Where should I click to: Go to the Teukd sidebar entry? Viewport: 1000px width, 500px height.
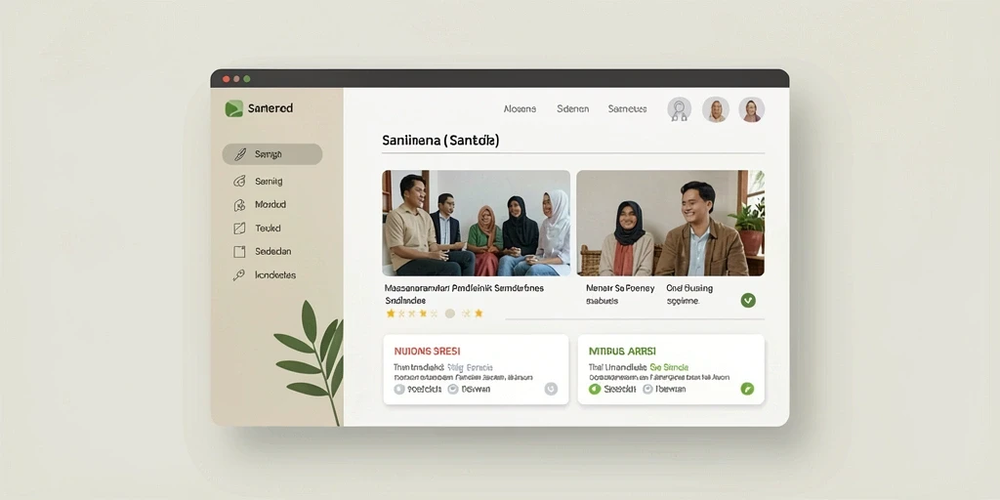[x=257, y=228]
